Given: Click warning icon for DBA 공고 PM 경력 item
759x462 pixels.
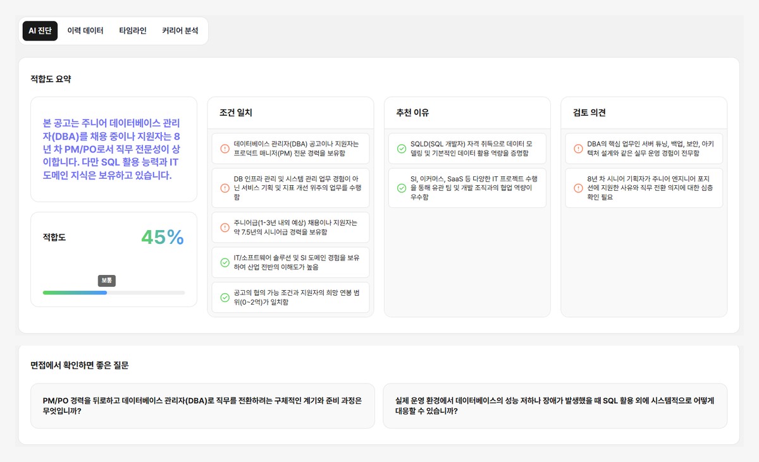Looking at the screenshot, I should [x=225, y=149].
